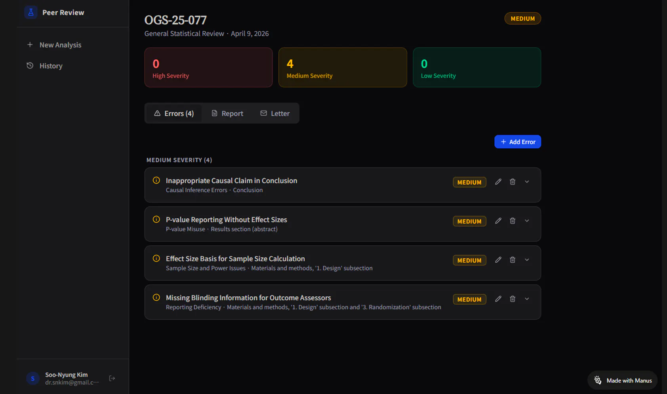Click the Add Error button

coord(518,142)
